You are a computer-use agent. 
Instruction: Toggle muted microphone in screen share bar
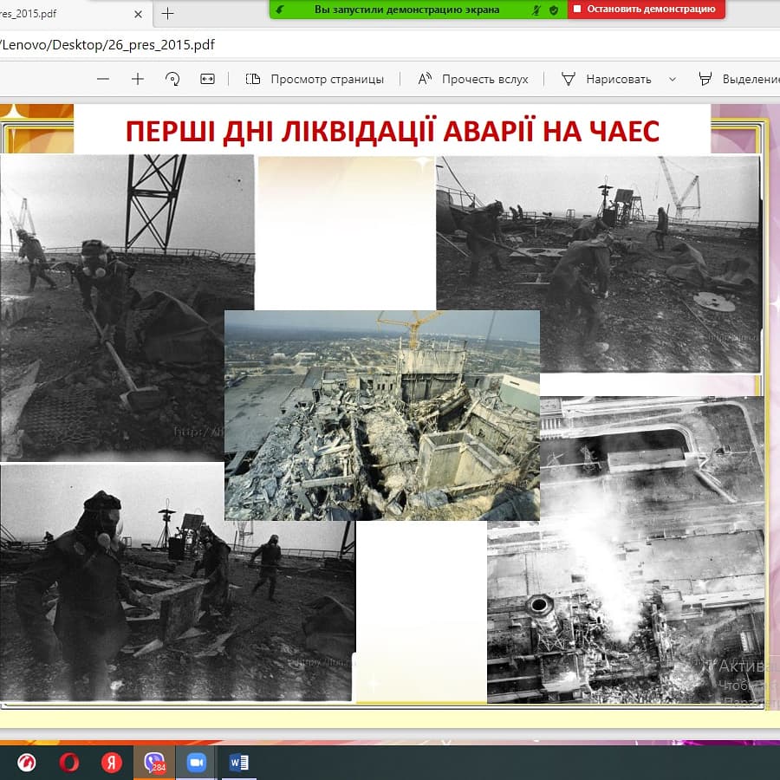[x=536, y=10]
